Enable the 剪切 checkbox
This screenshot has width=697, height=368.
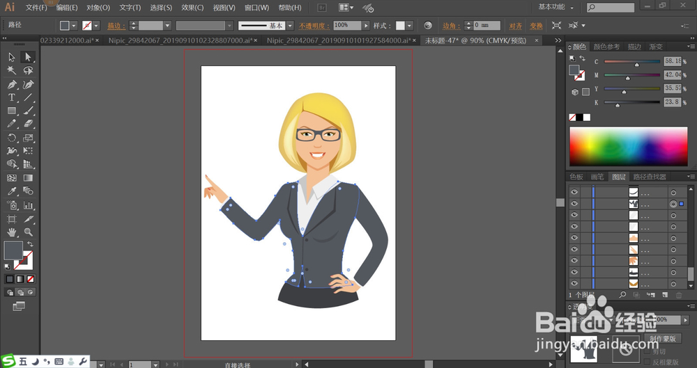click(648, 352)
